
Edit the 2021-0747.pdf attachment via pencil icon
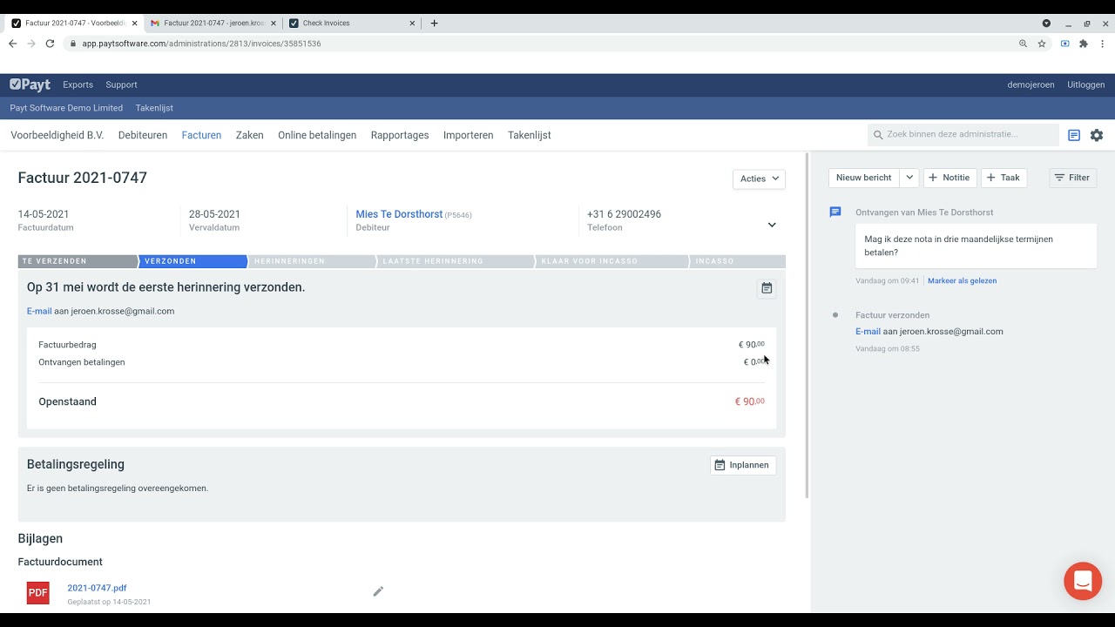tap(378, 591)
